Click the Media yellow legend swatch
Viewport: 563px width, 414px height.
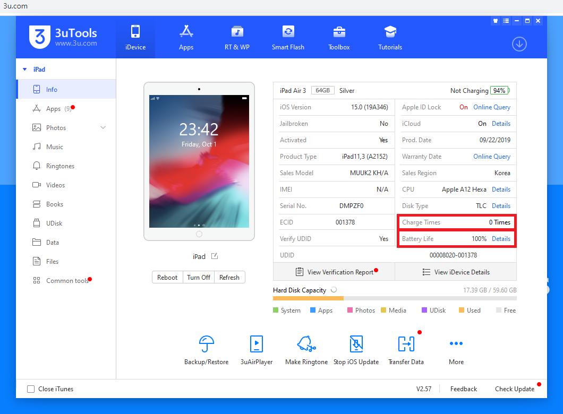[383, 310]
